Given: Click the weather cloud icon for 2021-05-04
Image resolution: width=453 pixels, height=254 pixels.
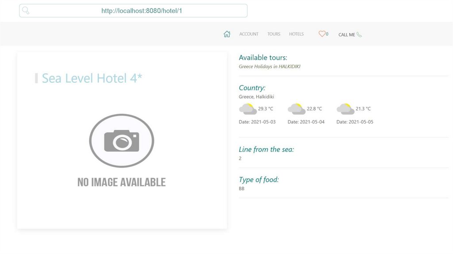Looking at the screenshot, I should click(x=296, y=109).
